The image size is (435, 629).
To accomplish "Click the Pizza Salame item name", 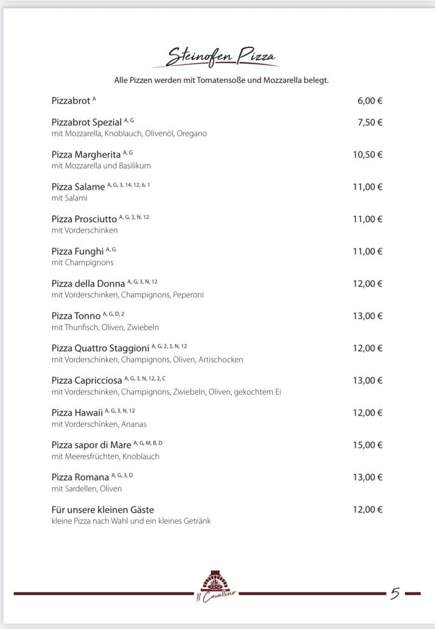I will click(78, 187).
